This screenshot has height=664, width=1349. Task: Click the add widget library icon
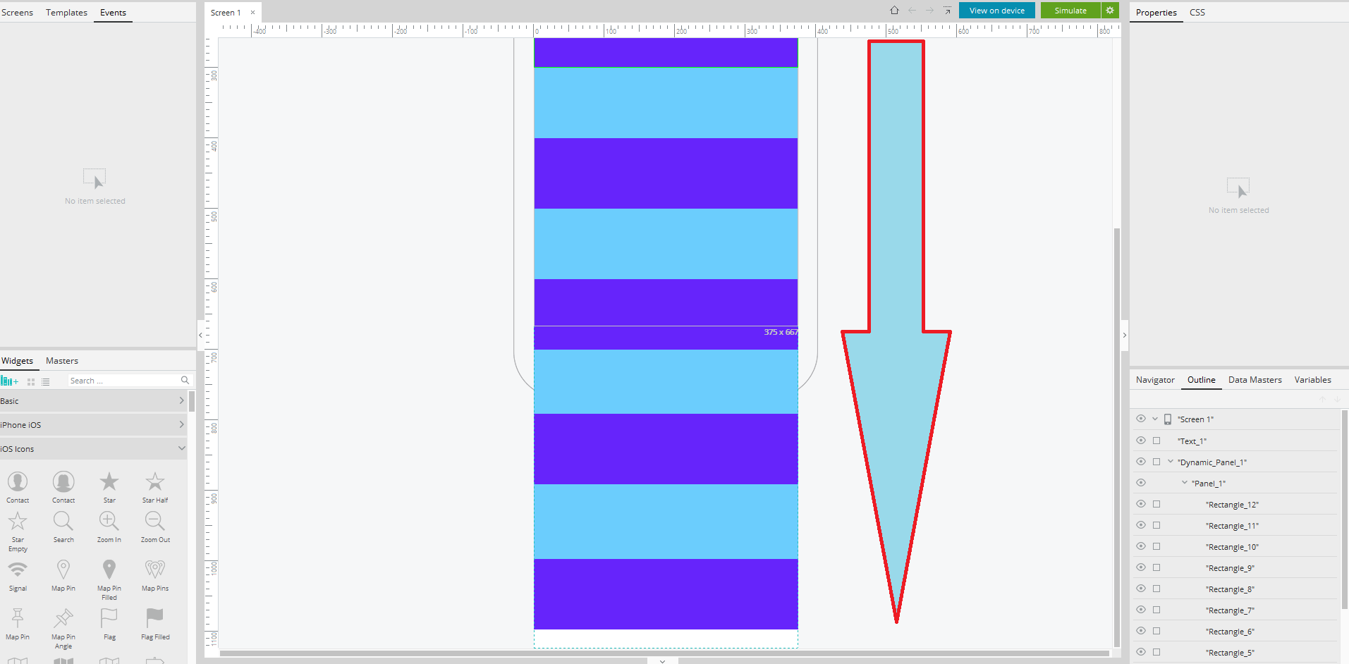(9, 381)
